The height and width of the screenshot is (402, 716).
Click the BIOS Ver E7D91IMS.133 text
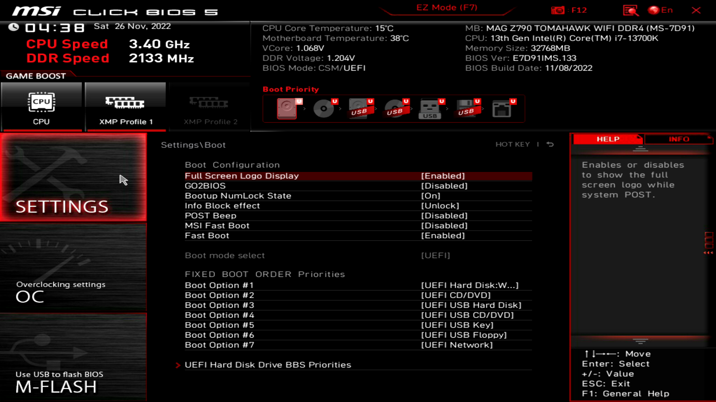tap(521, 58)
